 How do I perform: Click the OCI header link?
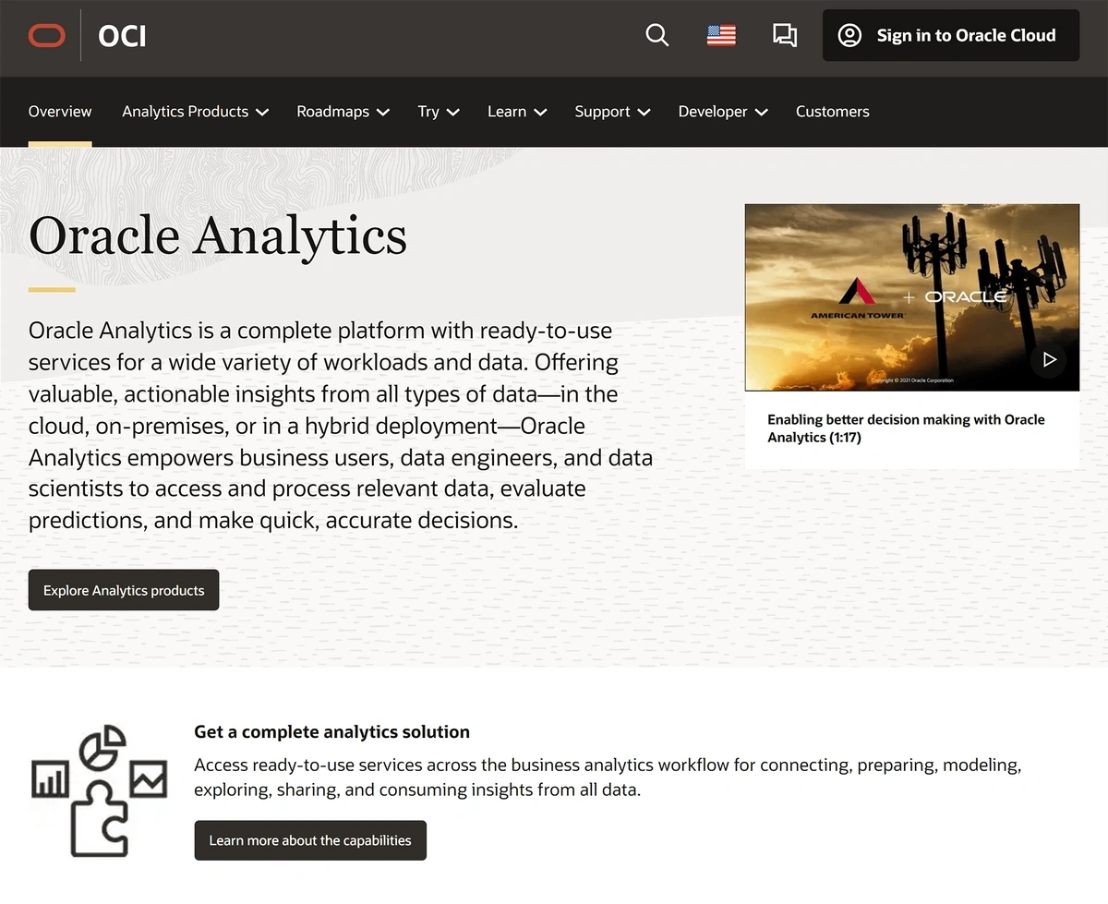[122, 36]
